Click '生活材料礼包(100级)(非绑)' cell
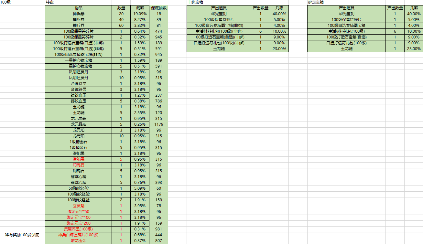423x244 pixels. click(x=219, y=31)
